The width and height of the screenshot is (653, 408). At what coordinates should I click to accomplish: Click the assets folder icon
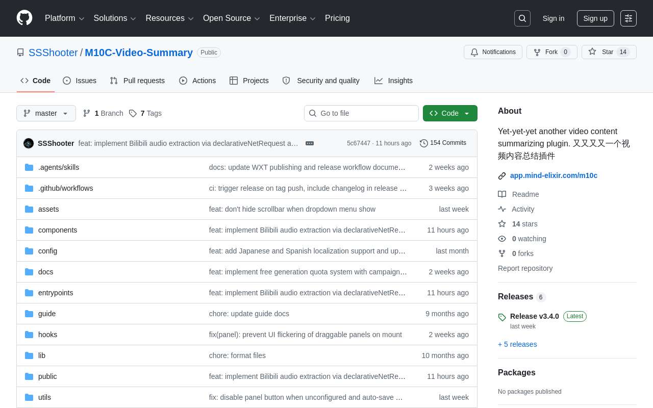point(29,209)
